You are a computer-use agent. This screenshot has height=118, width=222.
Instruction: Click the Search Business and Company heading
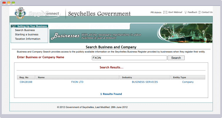[x=111, y=47]
